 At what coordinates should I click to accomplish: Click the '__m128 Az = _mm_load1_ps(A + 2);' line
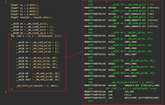[32, 30]
